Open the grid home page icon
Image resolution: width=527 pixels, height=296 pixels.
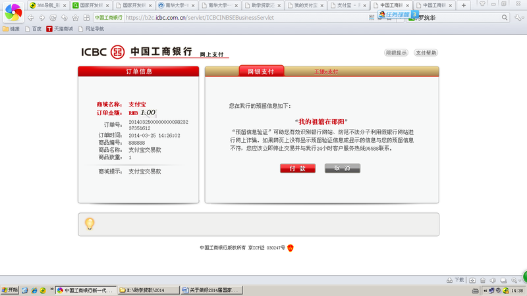86,18
